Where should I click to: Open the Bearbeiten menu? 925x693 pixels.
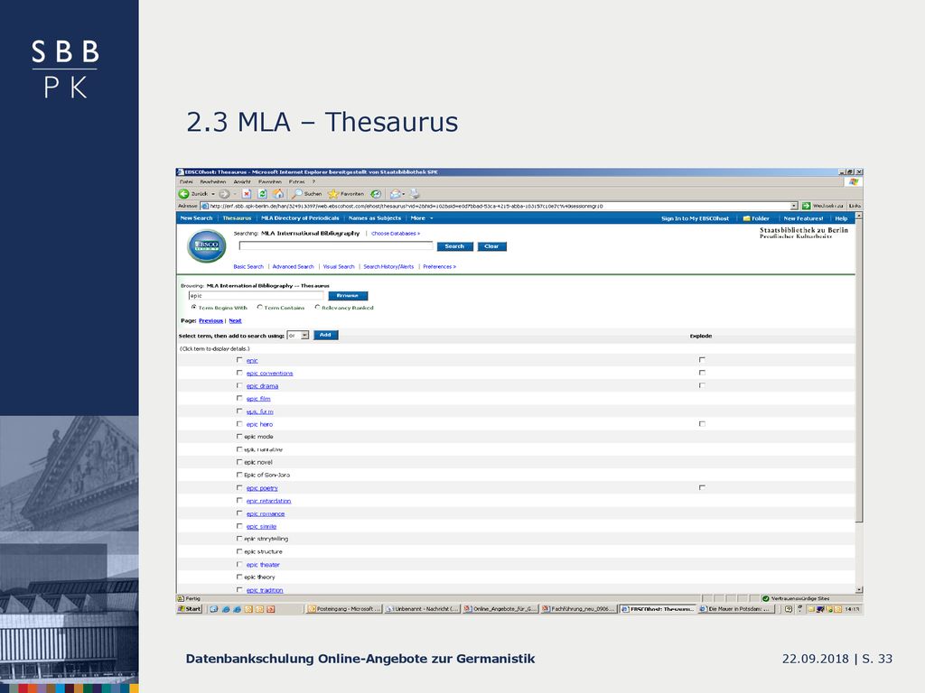click(x=213, y=182)
